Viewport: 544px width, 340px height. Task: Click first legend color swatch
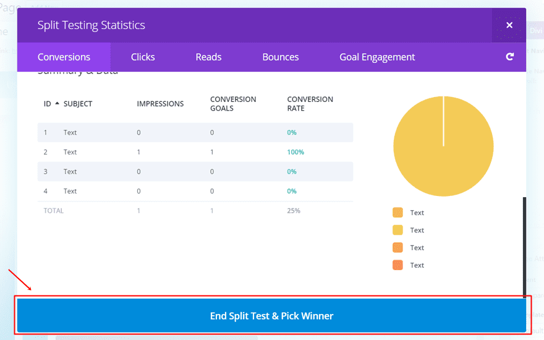coord(397,213)
